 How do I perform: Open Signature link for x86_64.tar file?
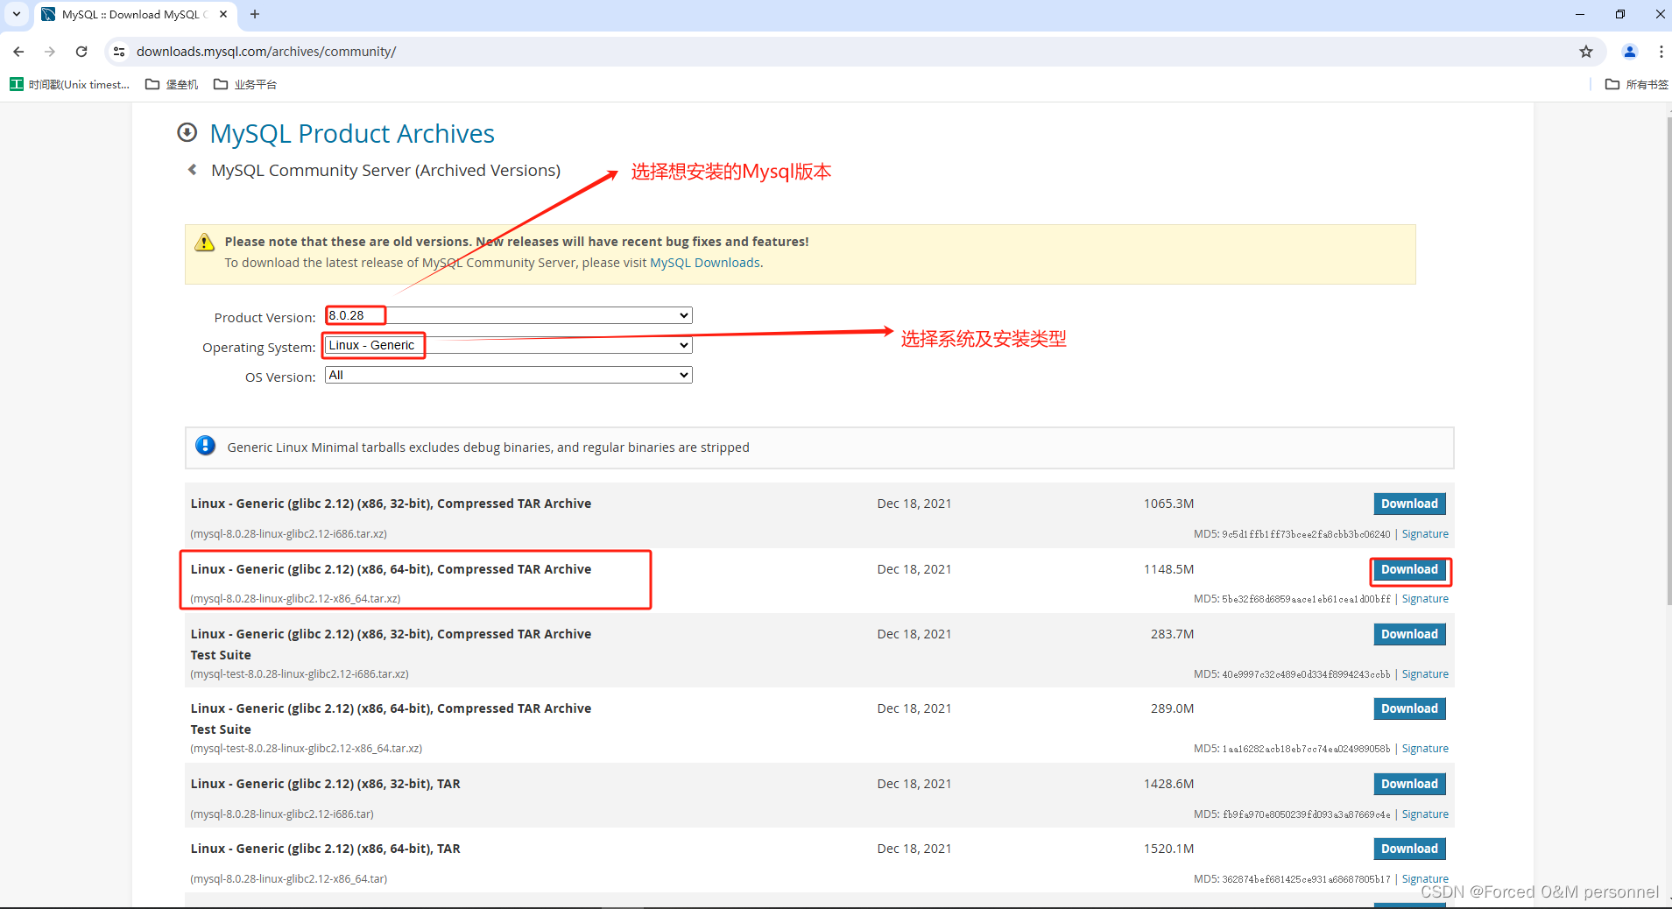point(1425,879)
